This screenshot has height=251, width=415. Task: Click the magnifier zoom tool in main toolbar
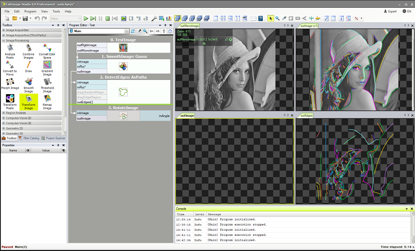(x=278, y=19)
